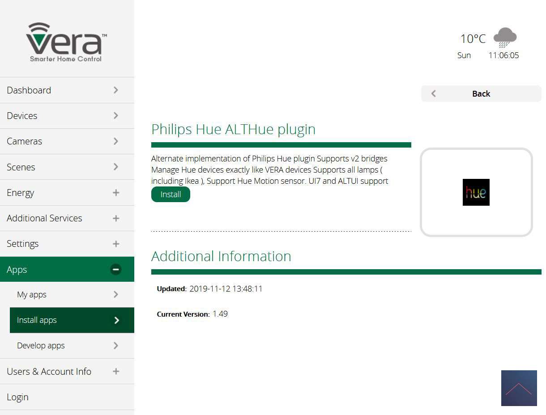Collapse the Apps section minus icon
Image resolution: width=546 pixels, height=415 pixels.
[115, 270]
